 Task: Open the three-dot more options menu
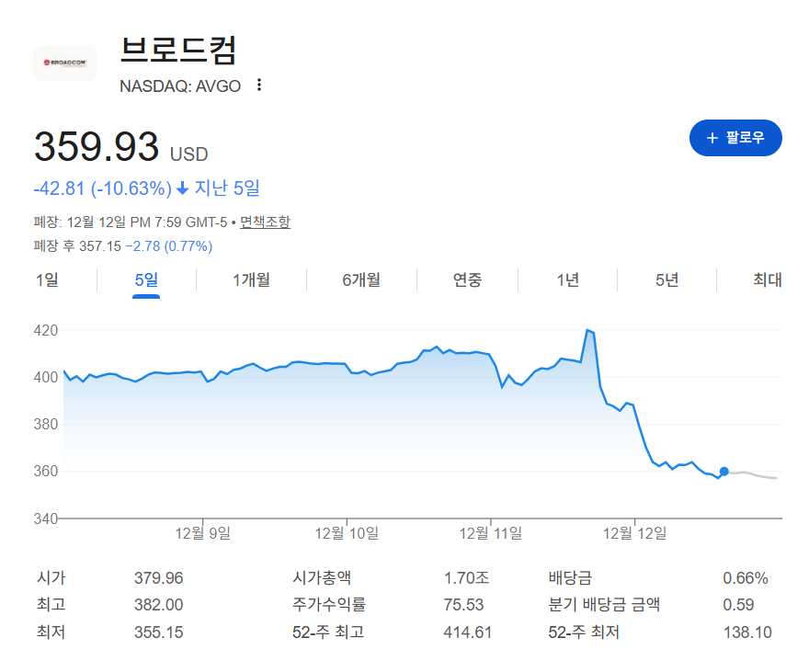(259, 85)
